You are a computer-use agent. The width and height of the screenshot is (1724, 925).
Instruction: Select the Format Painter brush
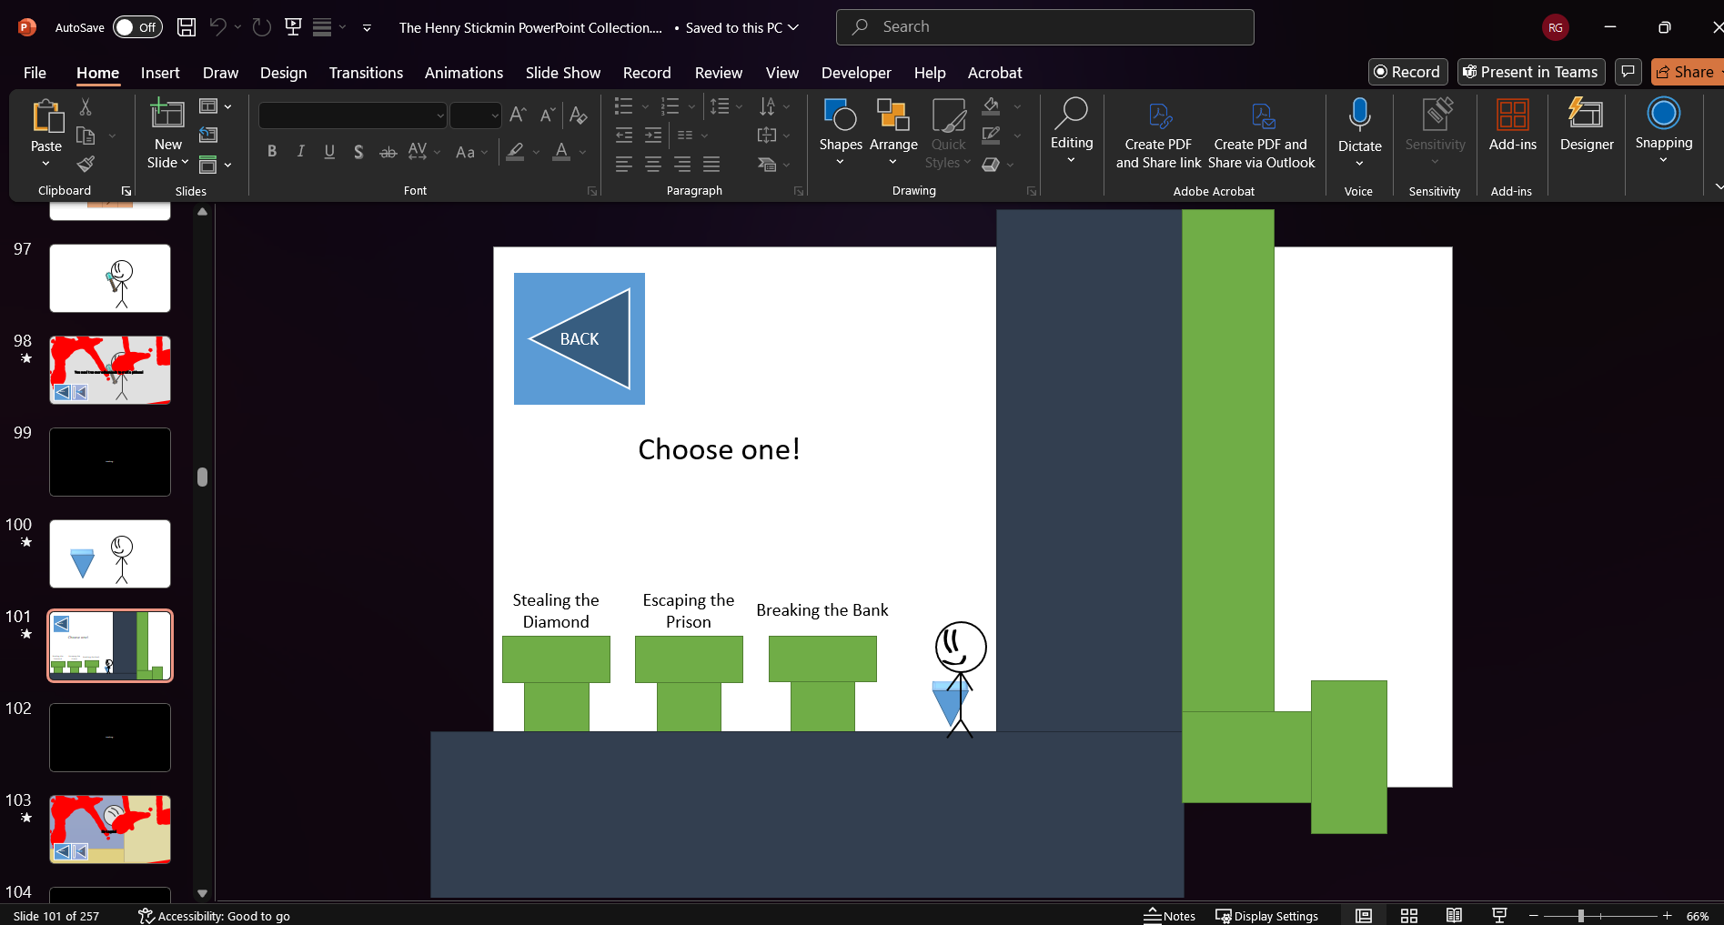[x=86, y=164]
